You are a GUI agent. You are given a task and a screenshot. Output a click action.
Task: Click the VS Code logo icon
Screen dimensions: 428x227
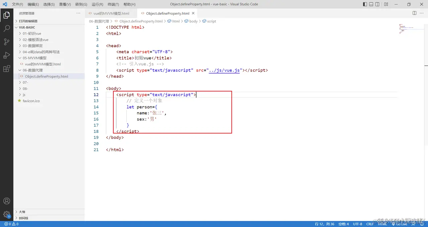(x=5, y=4)
